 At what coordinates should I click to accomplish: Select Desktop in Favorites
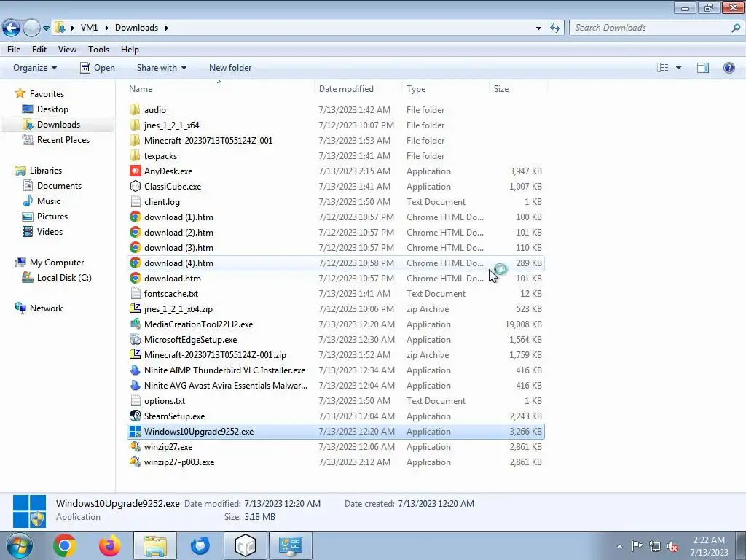pyautogui.click(x=52, y=109)
